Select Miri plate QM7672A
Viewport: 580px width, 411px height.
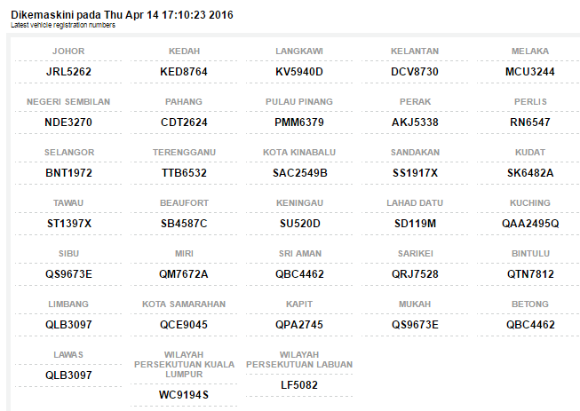184,274
